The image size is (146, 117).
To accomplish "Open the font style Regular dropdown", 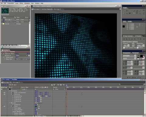I will click(129, 58).
